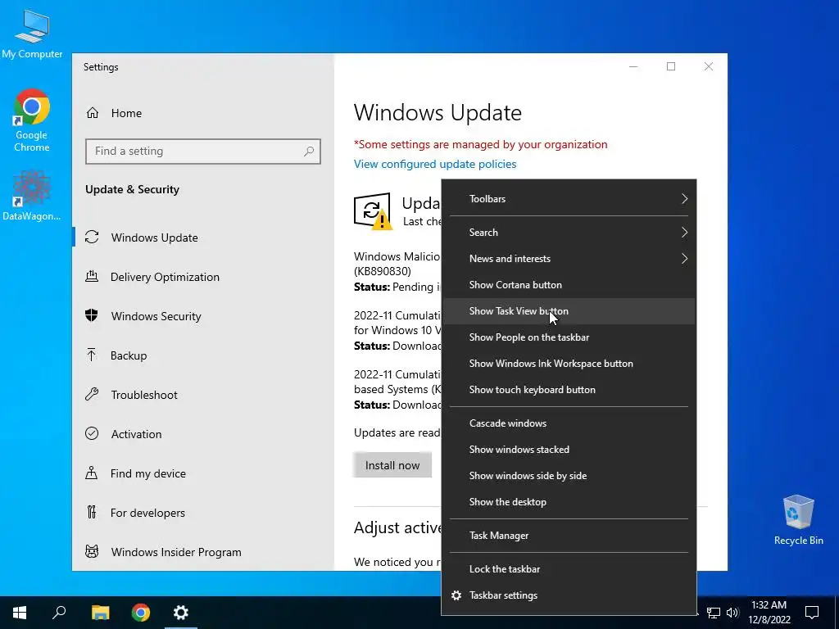The image size is (839, 629).
Task: Click the Activation checkmark icon
Action: click(92, 434)
